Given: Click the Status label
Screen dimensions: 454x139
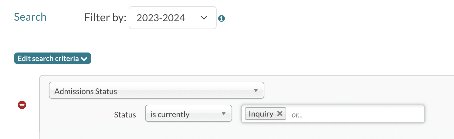Looking at the screenshot, I should (x=125, y=115).
